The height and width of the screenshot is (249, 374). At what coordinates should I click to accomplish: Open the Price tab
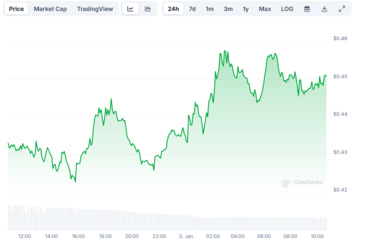coord(16,9)
